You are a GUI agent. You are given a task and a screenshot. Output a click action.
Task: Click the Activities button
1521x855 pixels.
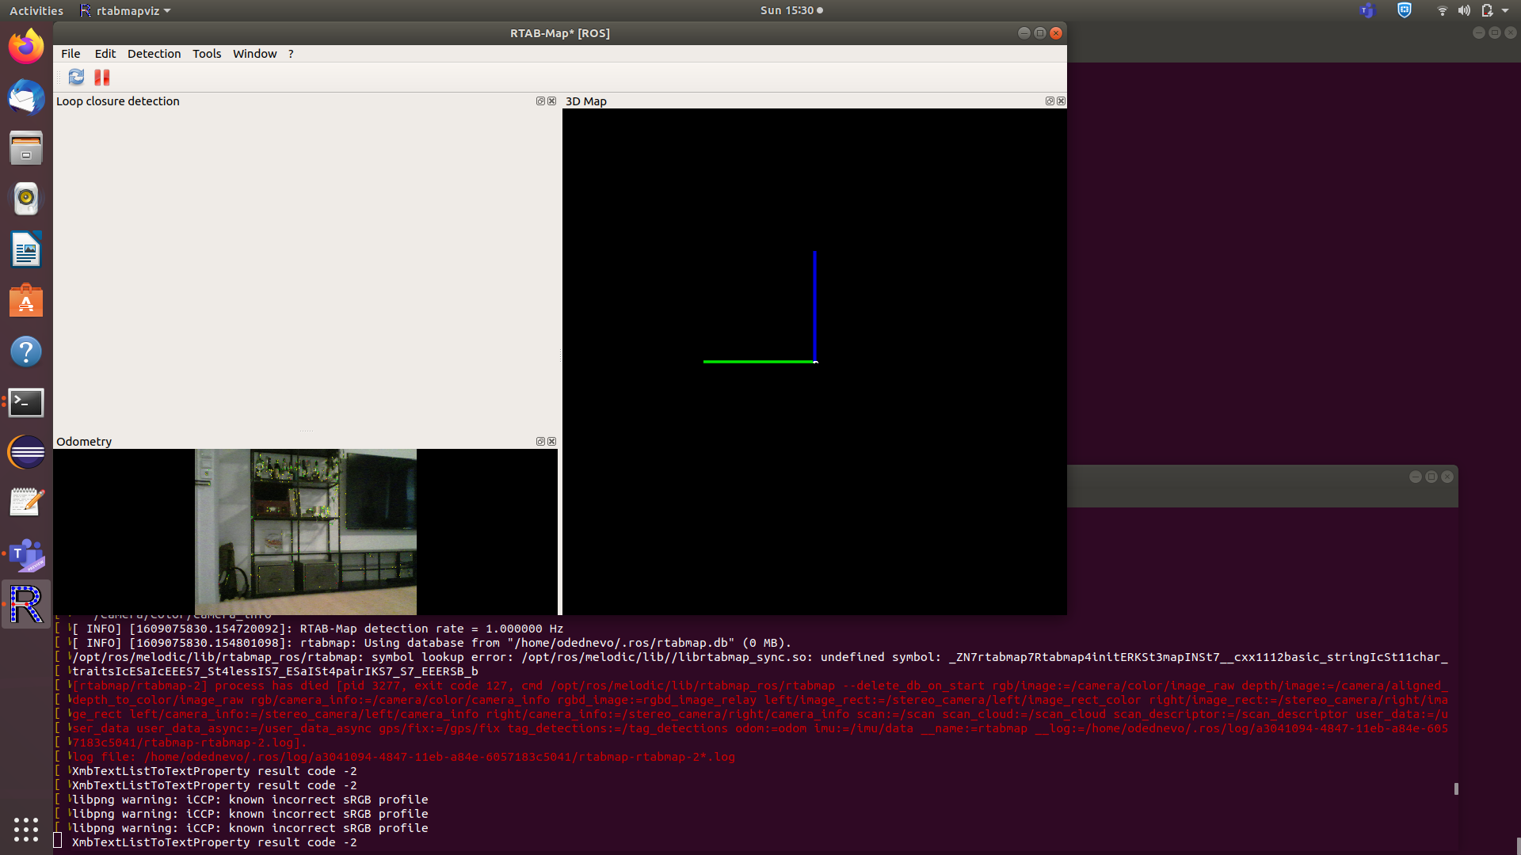coord(36,11)
